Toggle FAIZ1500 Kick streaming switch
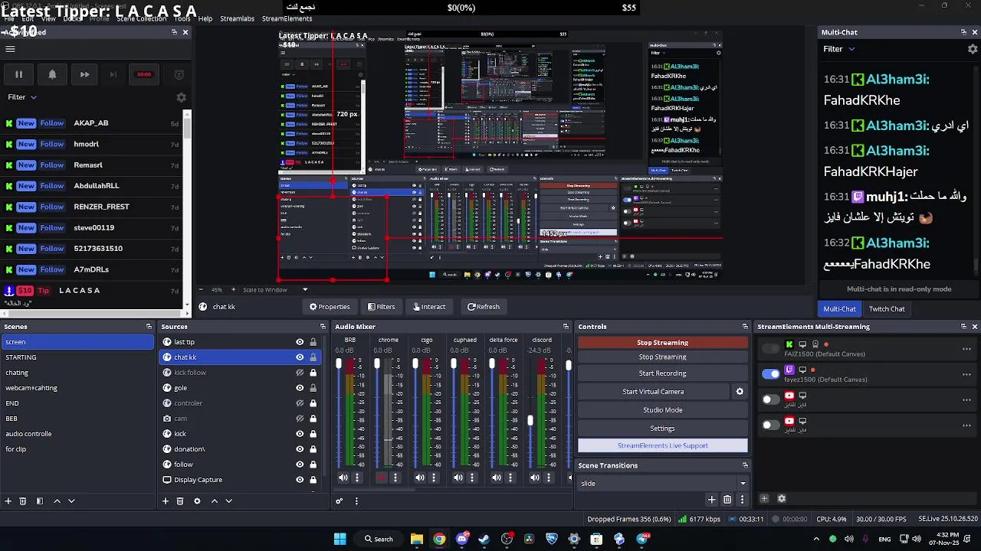This screenshot has width=981, height=551. 771,348
